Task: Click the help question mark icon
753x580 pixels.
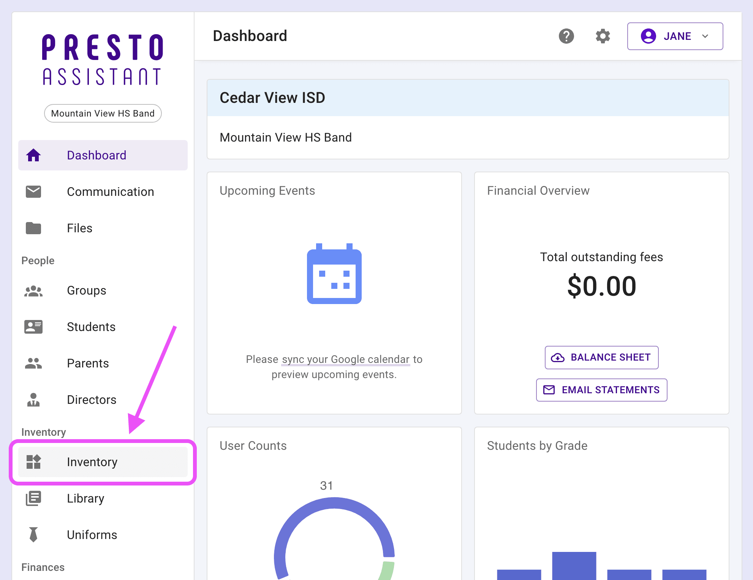Action: pyautogui.click(x=566, y=36)
